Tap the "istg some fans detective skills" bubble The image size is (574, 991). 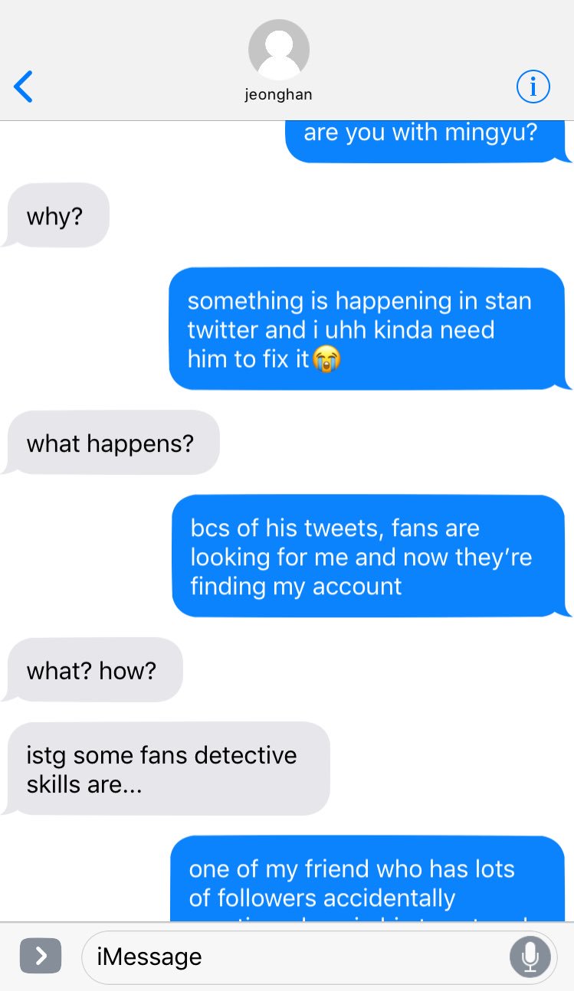click(x=167, y=769)
